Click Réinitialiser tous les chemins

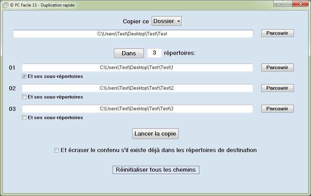point(156,170)
